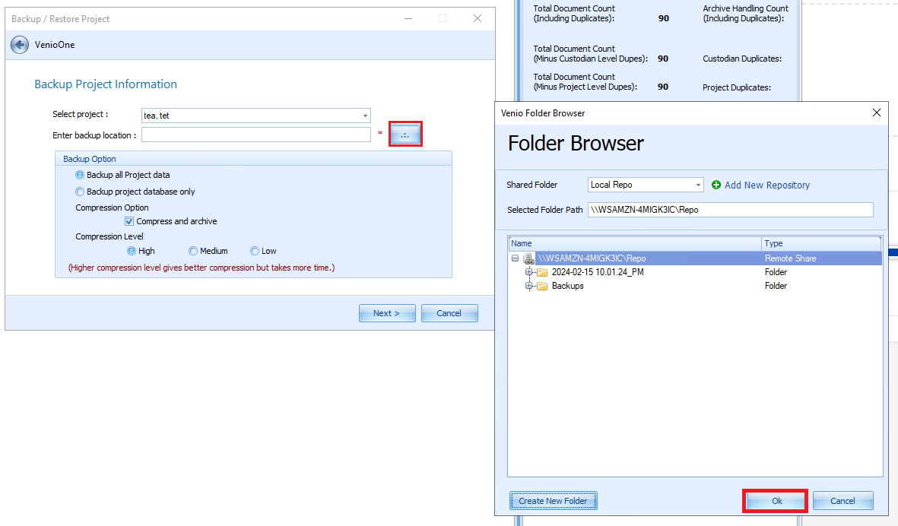Click the Remote Share type cell

click(x=790, y=258)
